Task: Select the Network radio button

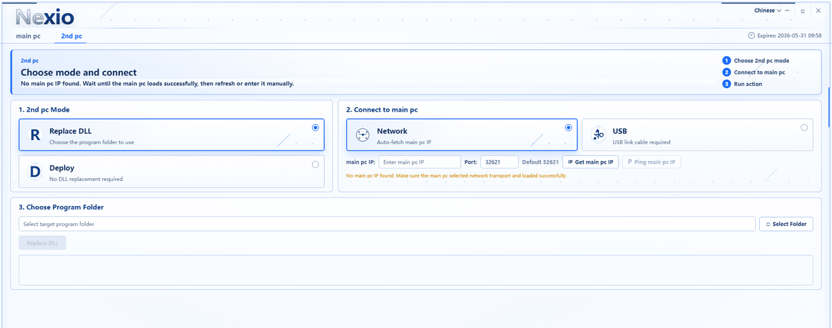Action: (569, 128)
